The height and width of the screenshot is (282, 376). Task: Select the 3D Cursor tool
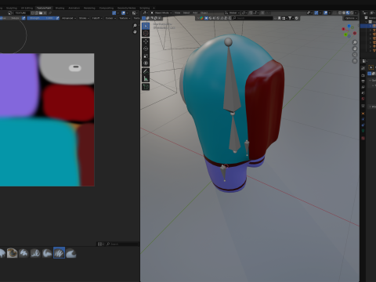(x=146, y=33)
